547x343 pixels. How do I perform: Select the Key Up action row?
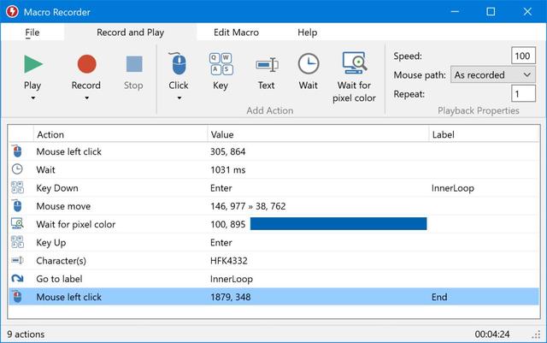click(273, 242)
